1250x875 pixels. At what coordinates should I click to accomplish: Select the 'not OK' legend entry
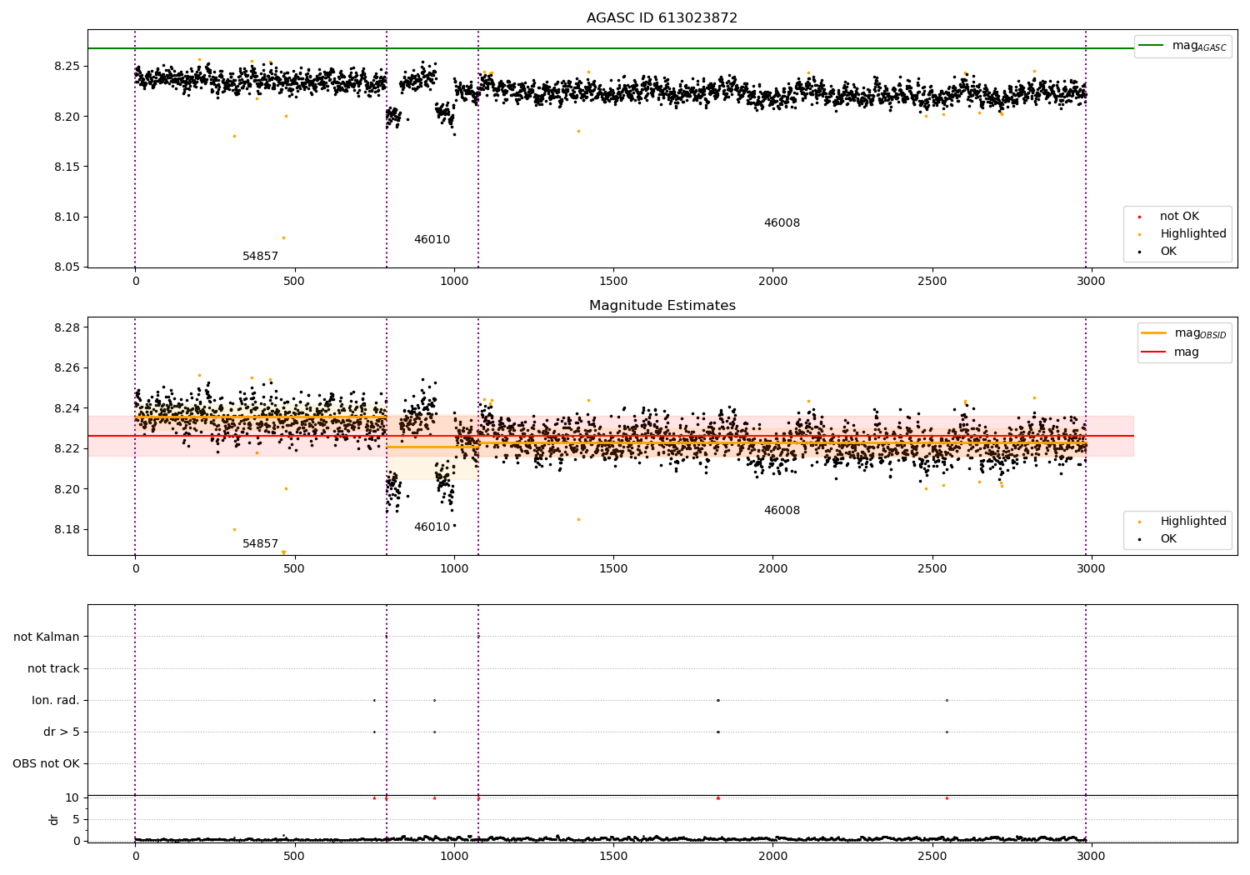1179,217
